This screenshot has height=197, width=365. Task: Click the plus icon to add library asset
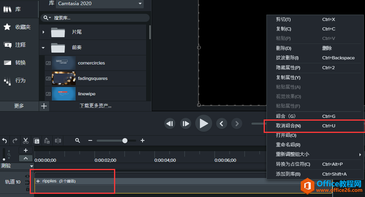44,106
